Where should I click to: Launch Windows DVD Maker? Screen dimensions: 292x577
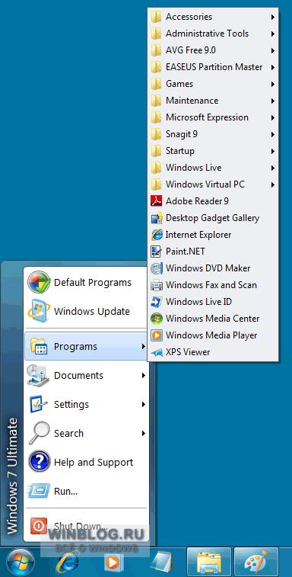coord(213,268)
